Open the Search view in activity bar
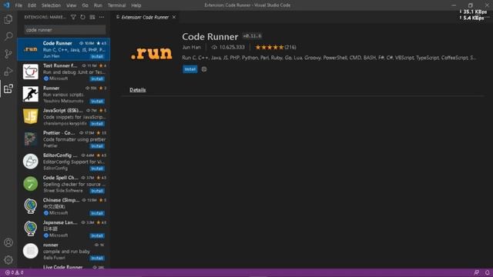Screen dimensions: 493x277 (x=8, y=36)
